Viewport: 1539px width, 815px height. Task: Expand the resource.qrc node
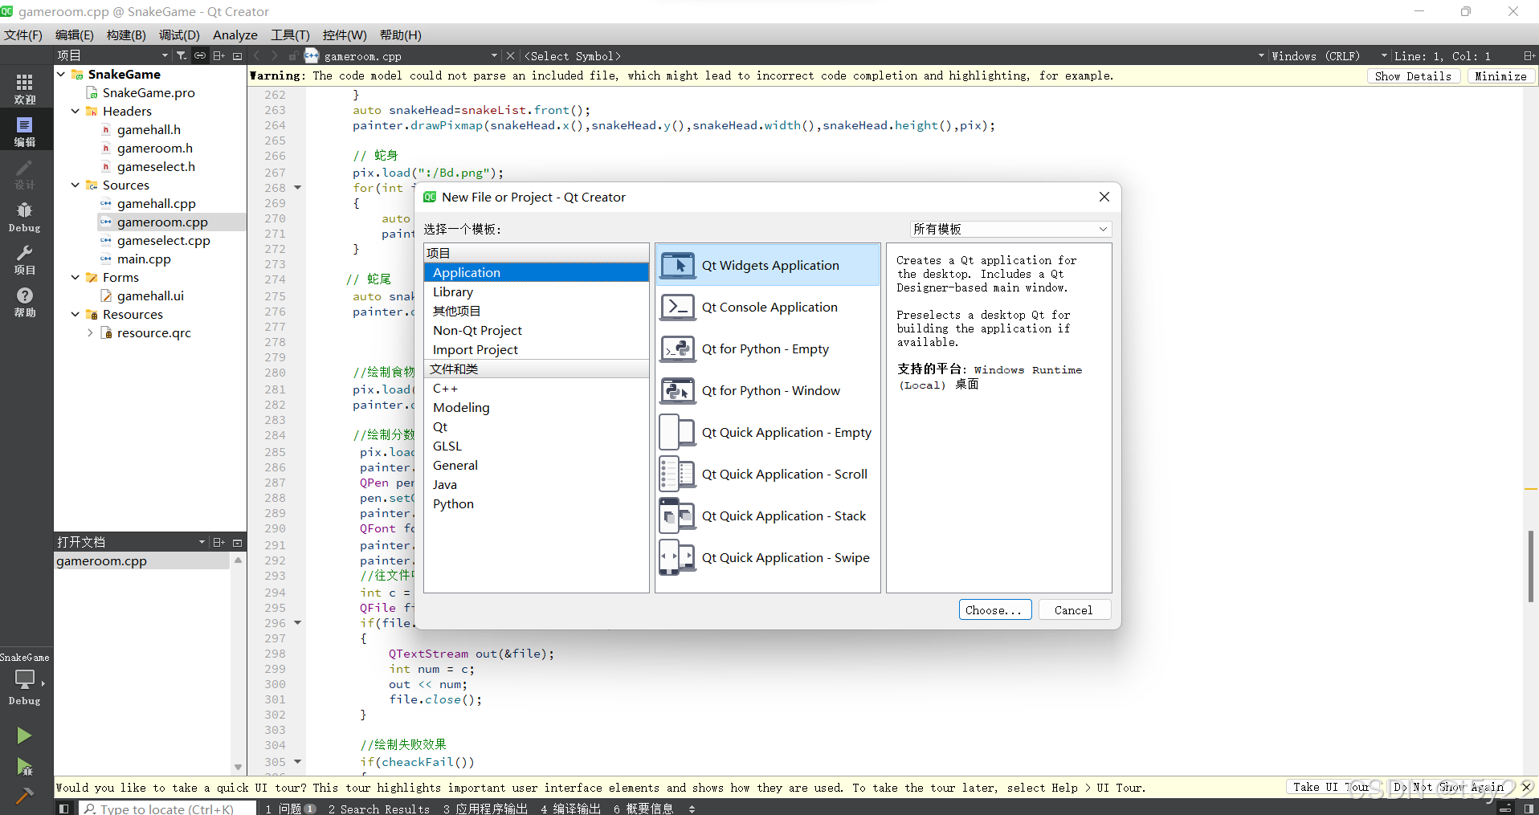click(x=90, y=332)
